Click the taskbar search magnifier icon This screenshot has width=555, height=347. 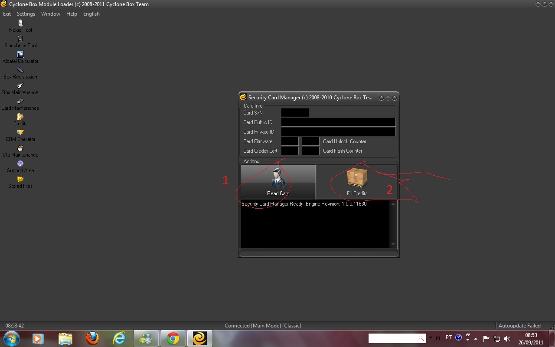point(421,338)
